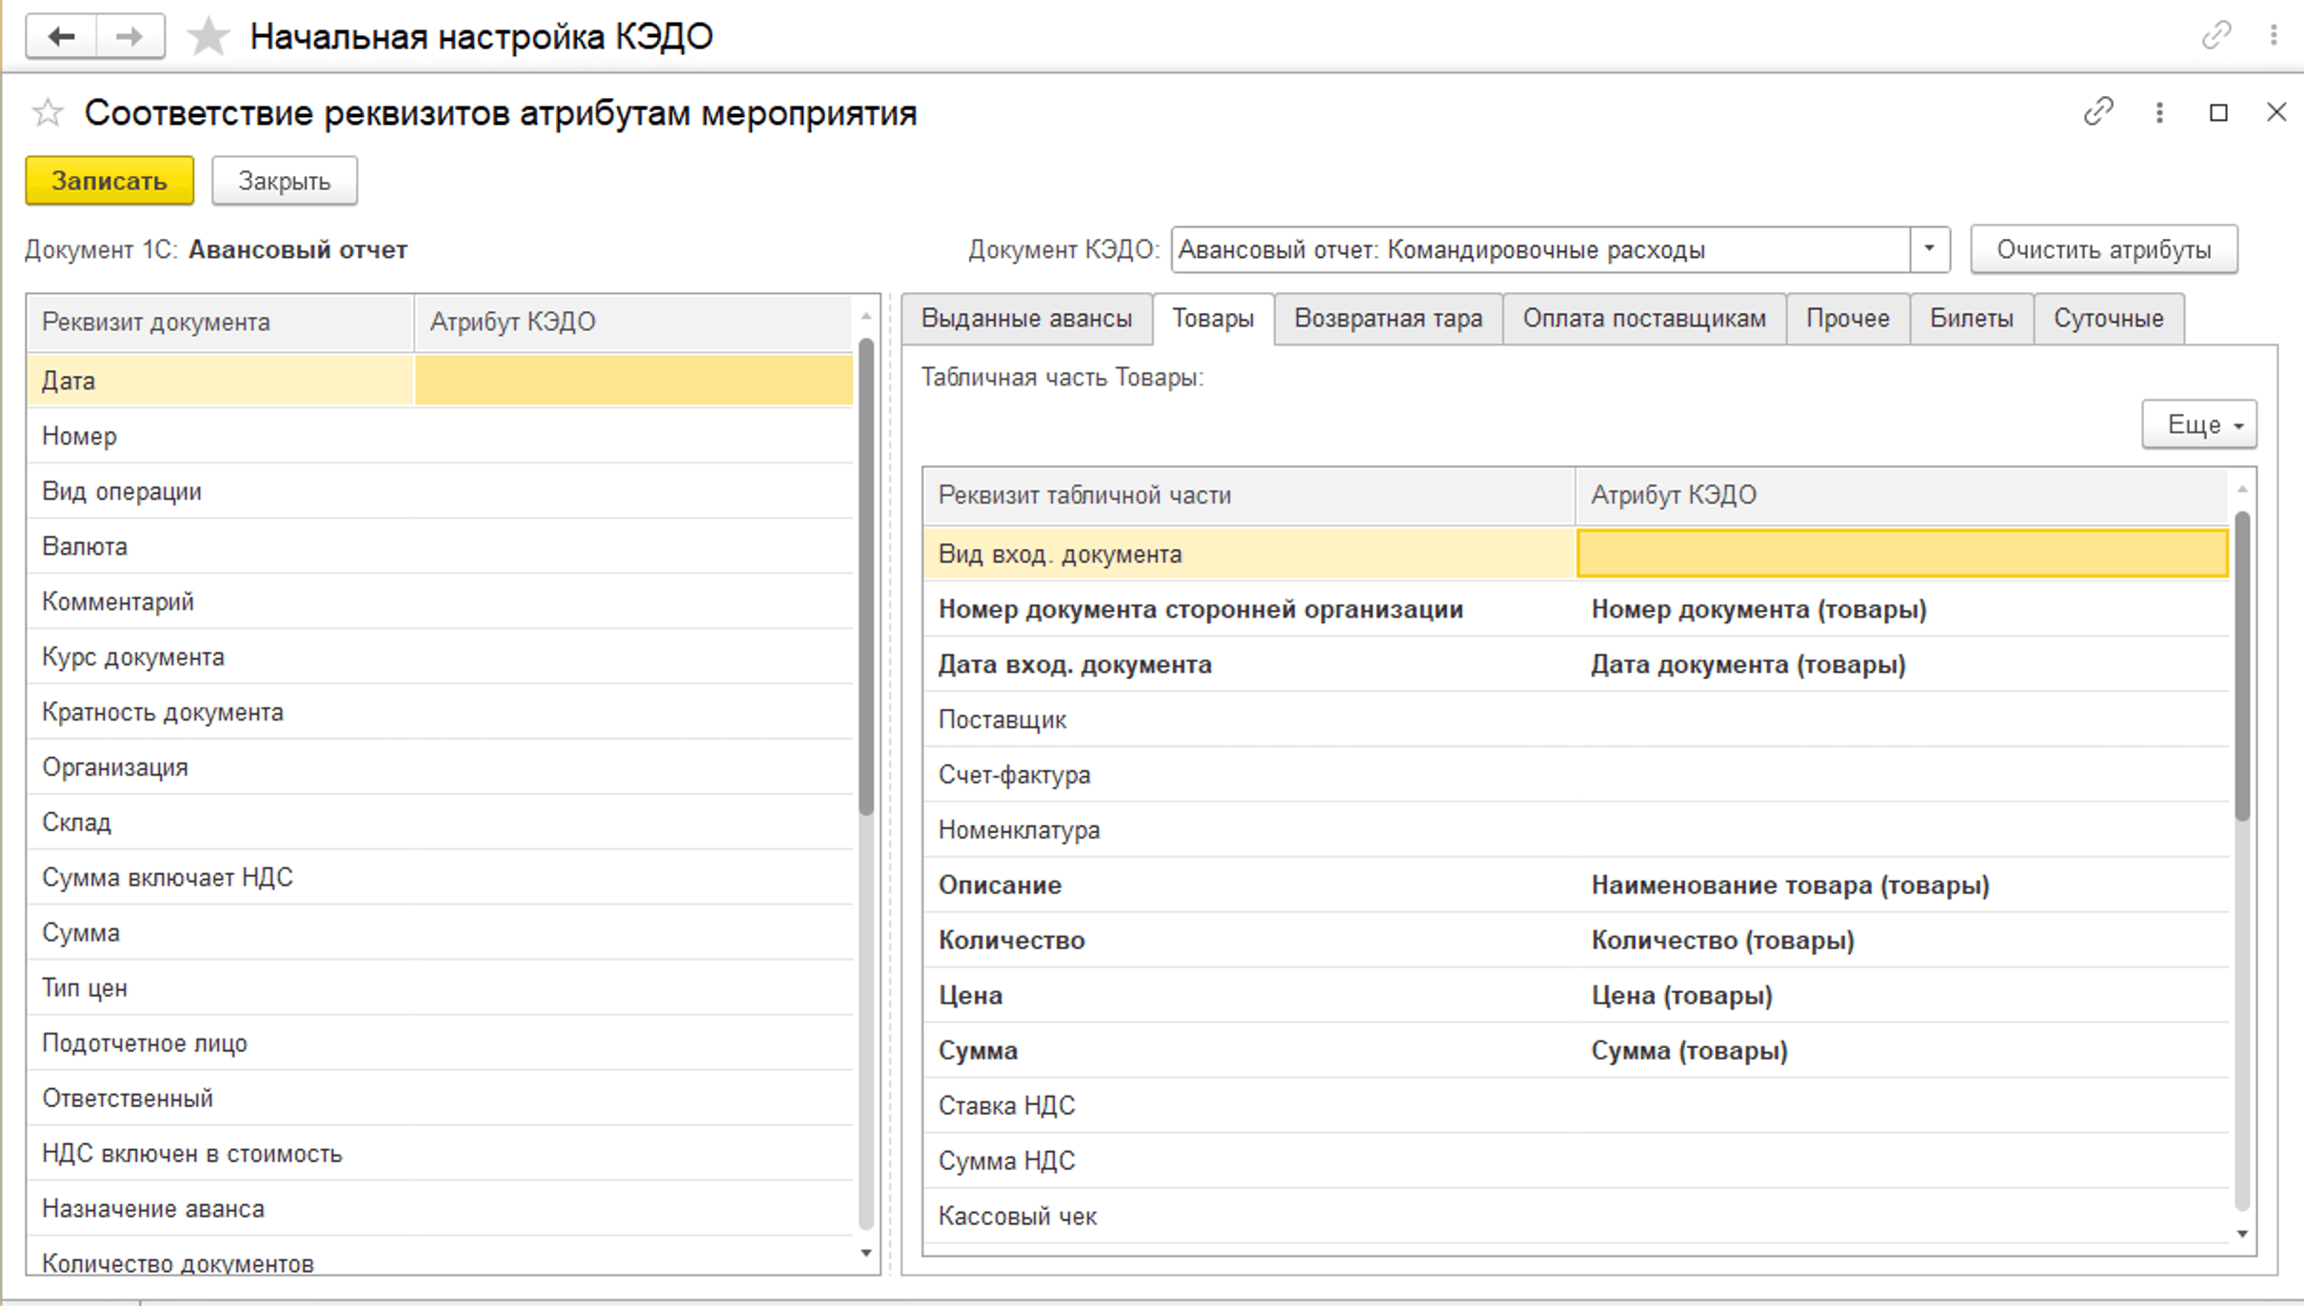The image size is (2304, 1306).
Task: Select Поставщик row in right table
Action: 1576,720
